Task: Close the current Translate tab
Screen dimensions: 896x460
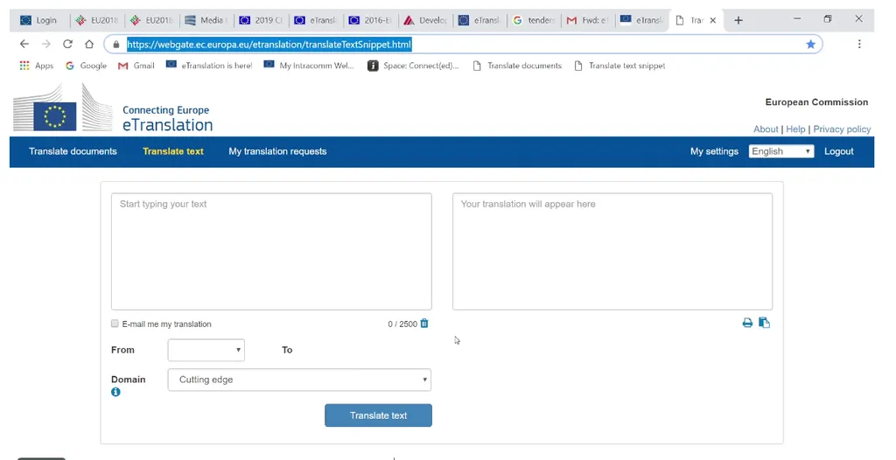Action: (712, 20)
